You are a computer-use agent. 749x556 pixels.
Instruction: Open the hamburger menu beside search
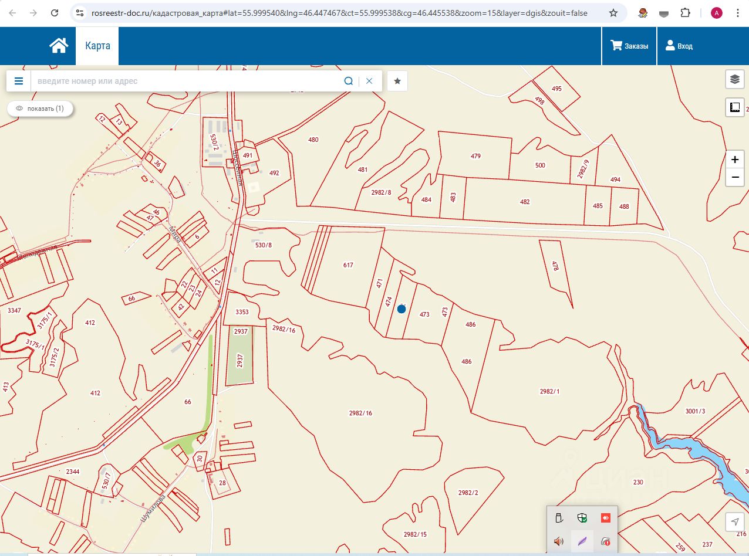(x=19, y=81)
